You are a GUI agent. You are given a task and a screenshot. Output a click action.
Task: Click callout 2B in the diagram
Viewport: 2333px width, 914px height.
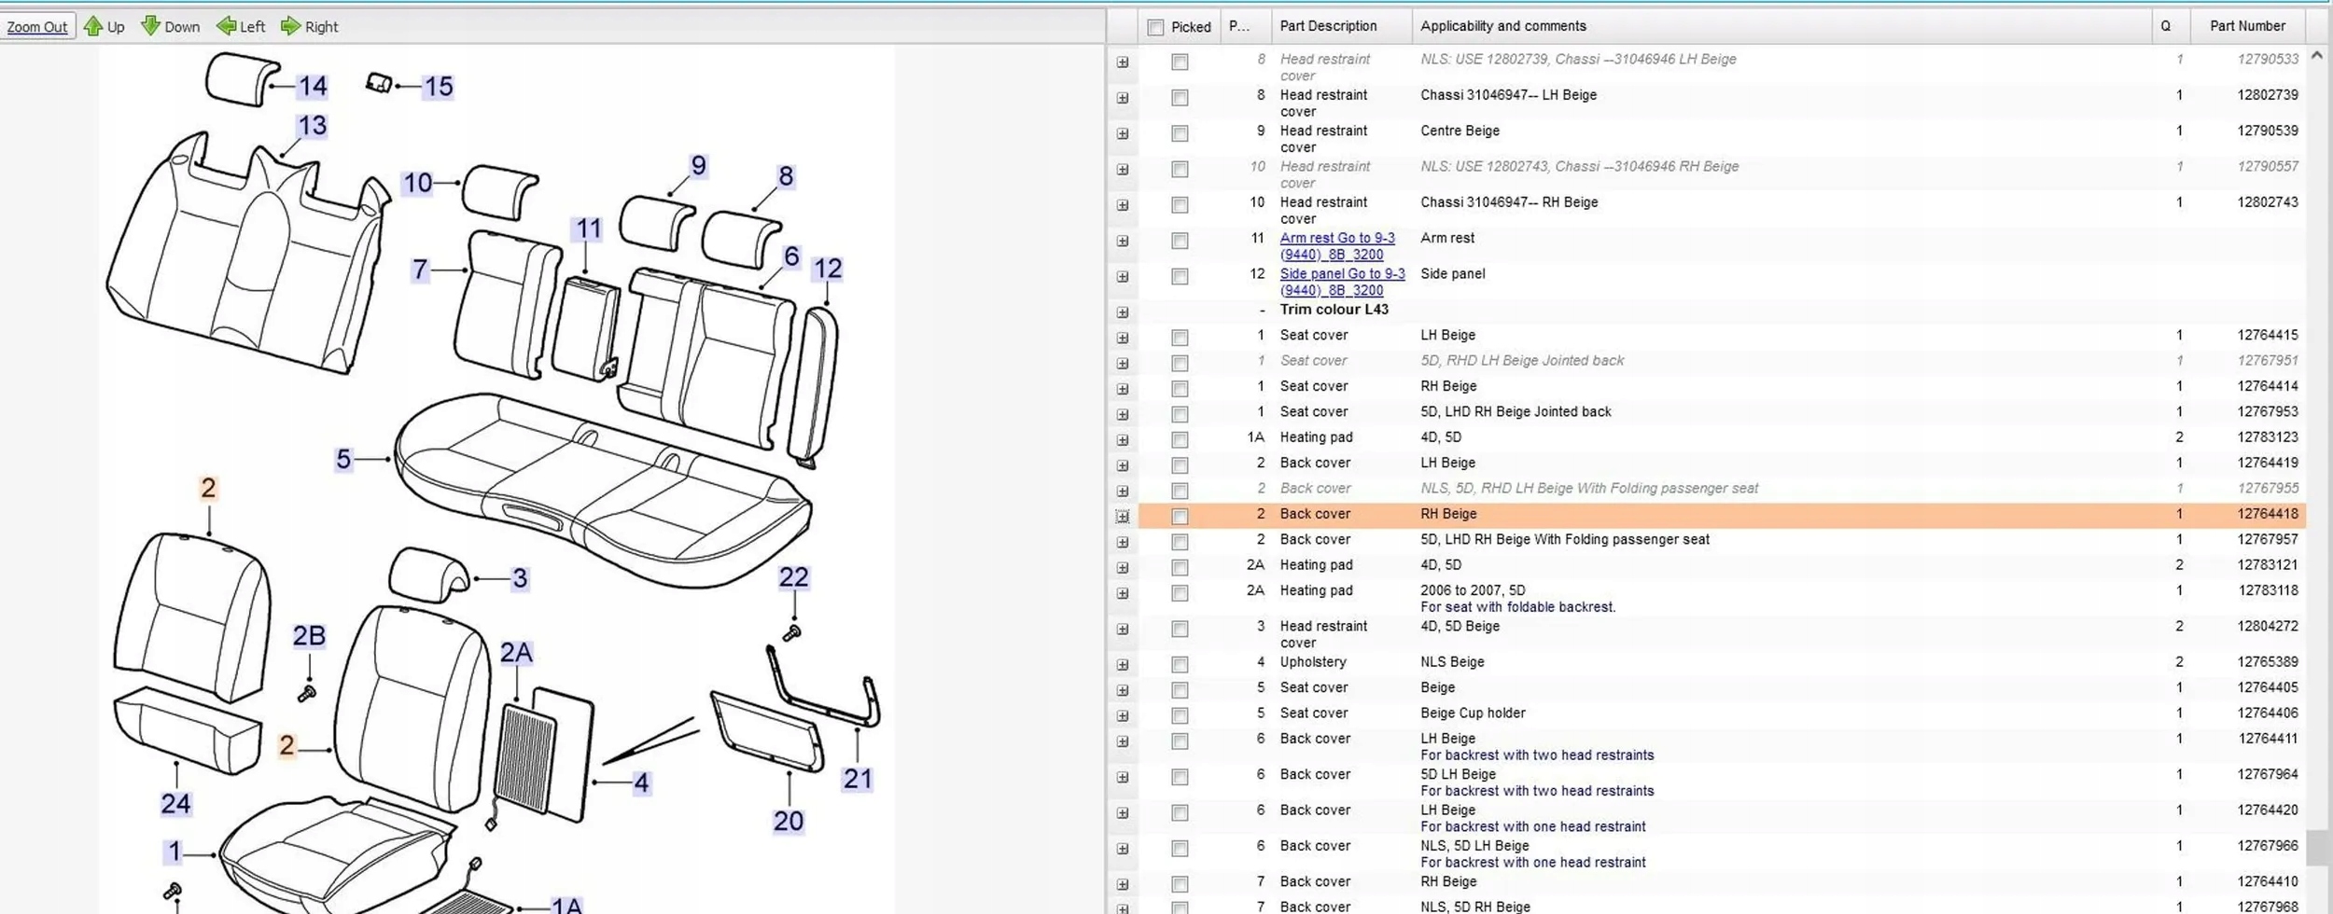(309, 636)
